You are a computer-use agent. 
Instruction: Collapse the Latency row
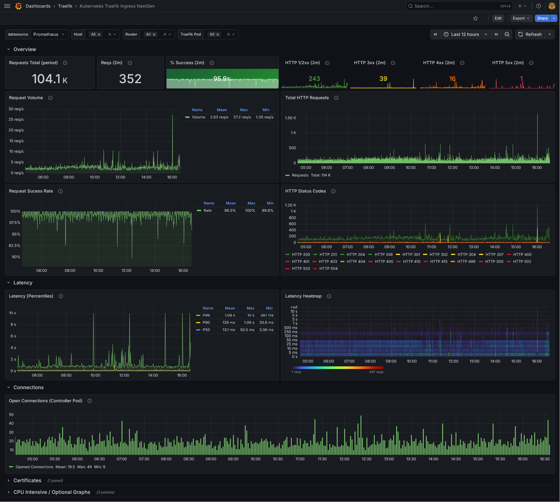coord(9,283)
